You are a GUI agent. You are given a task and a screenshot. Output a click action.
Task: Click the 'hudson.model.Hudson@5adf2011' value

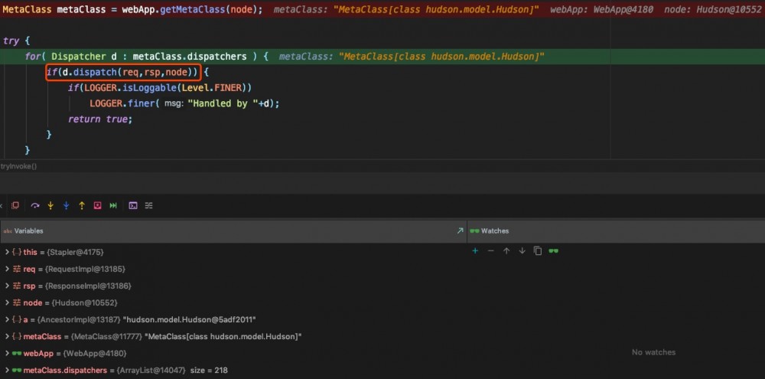click(x=189, y=320)
